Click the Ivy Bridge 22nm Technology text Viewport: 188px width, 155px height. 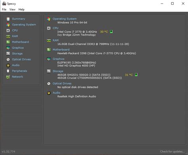[77, 35]
